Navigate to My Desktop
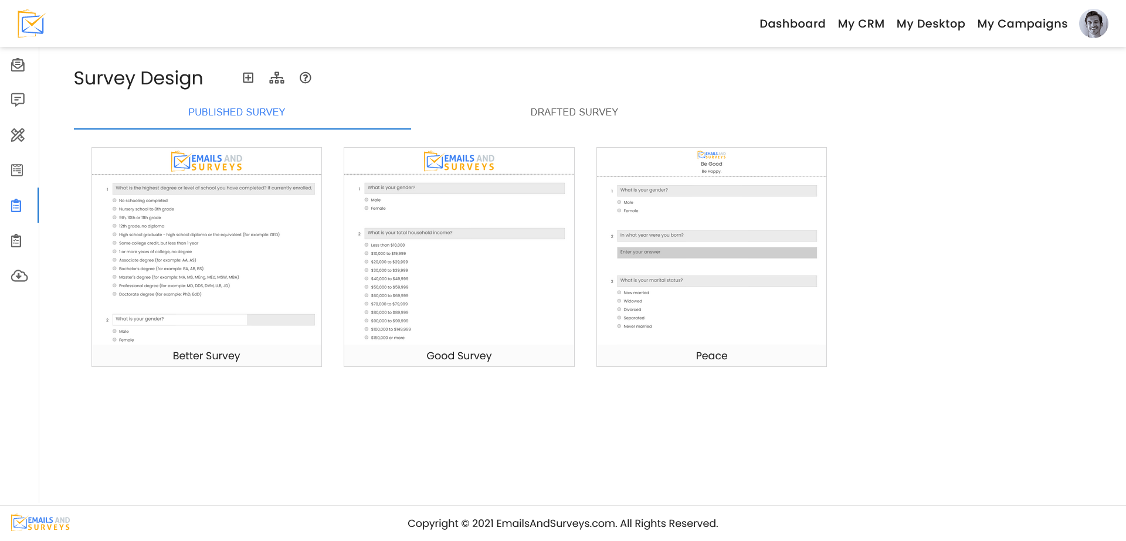Image resolution: width=1126 pixels, height=541 pixels. click(x=931, y=24)
